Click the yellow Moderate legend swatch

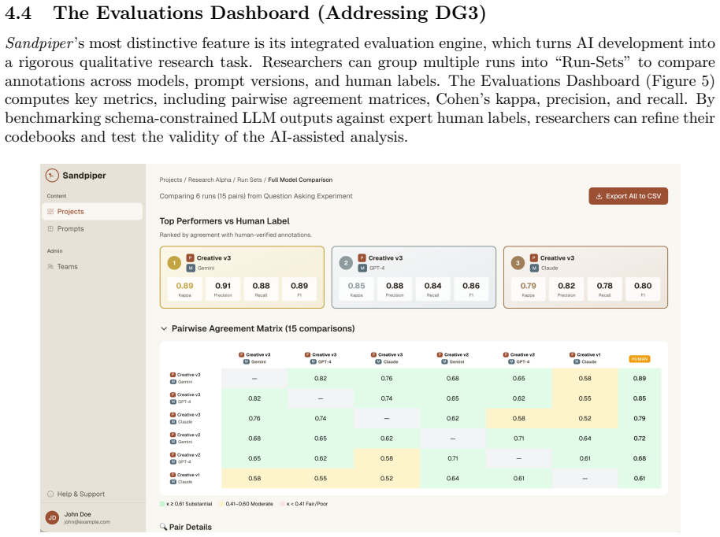pos(221,504)
